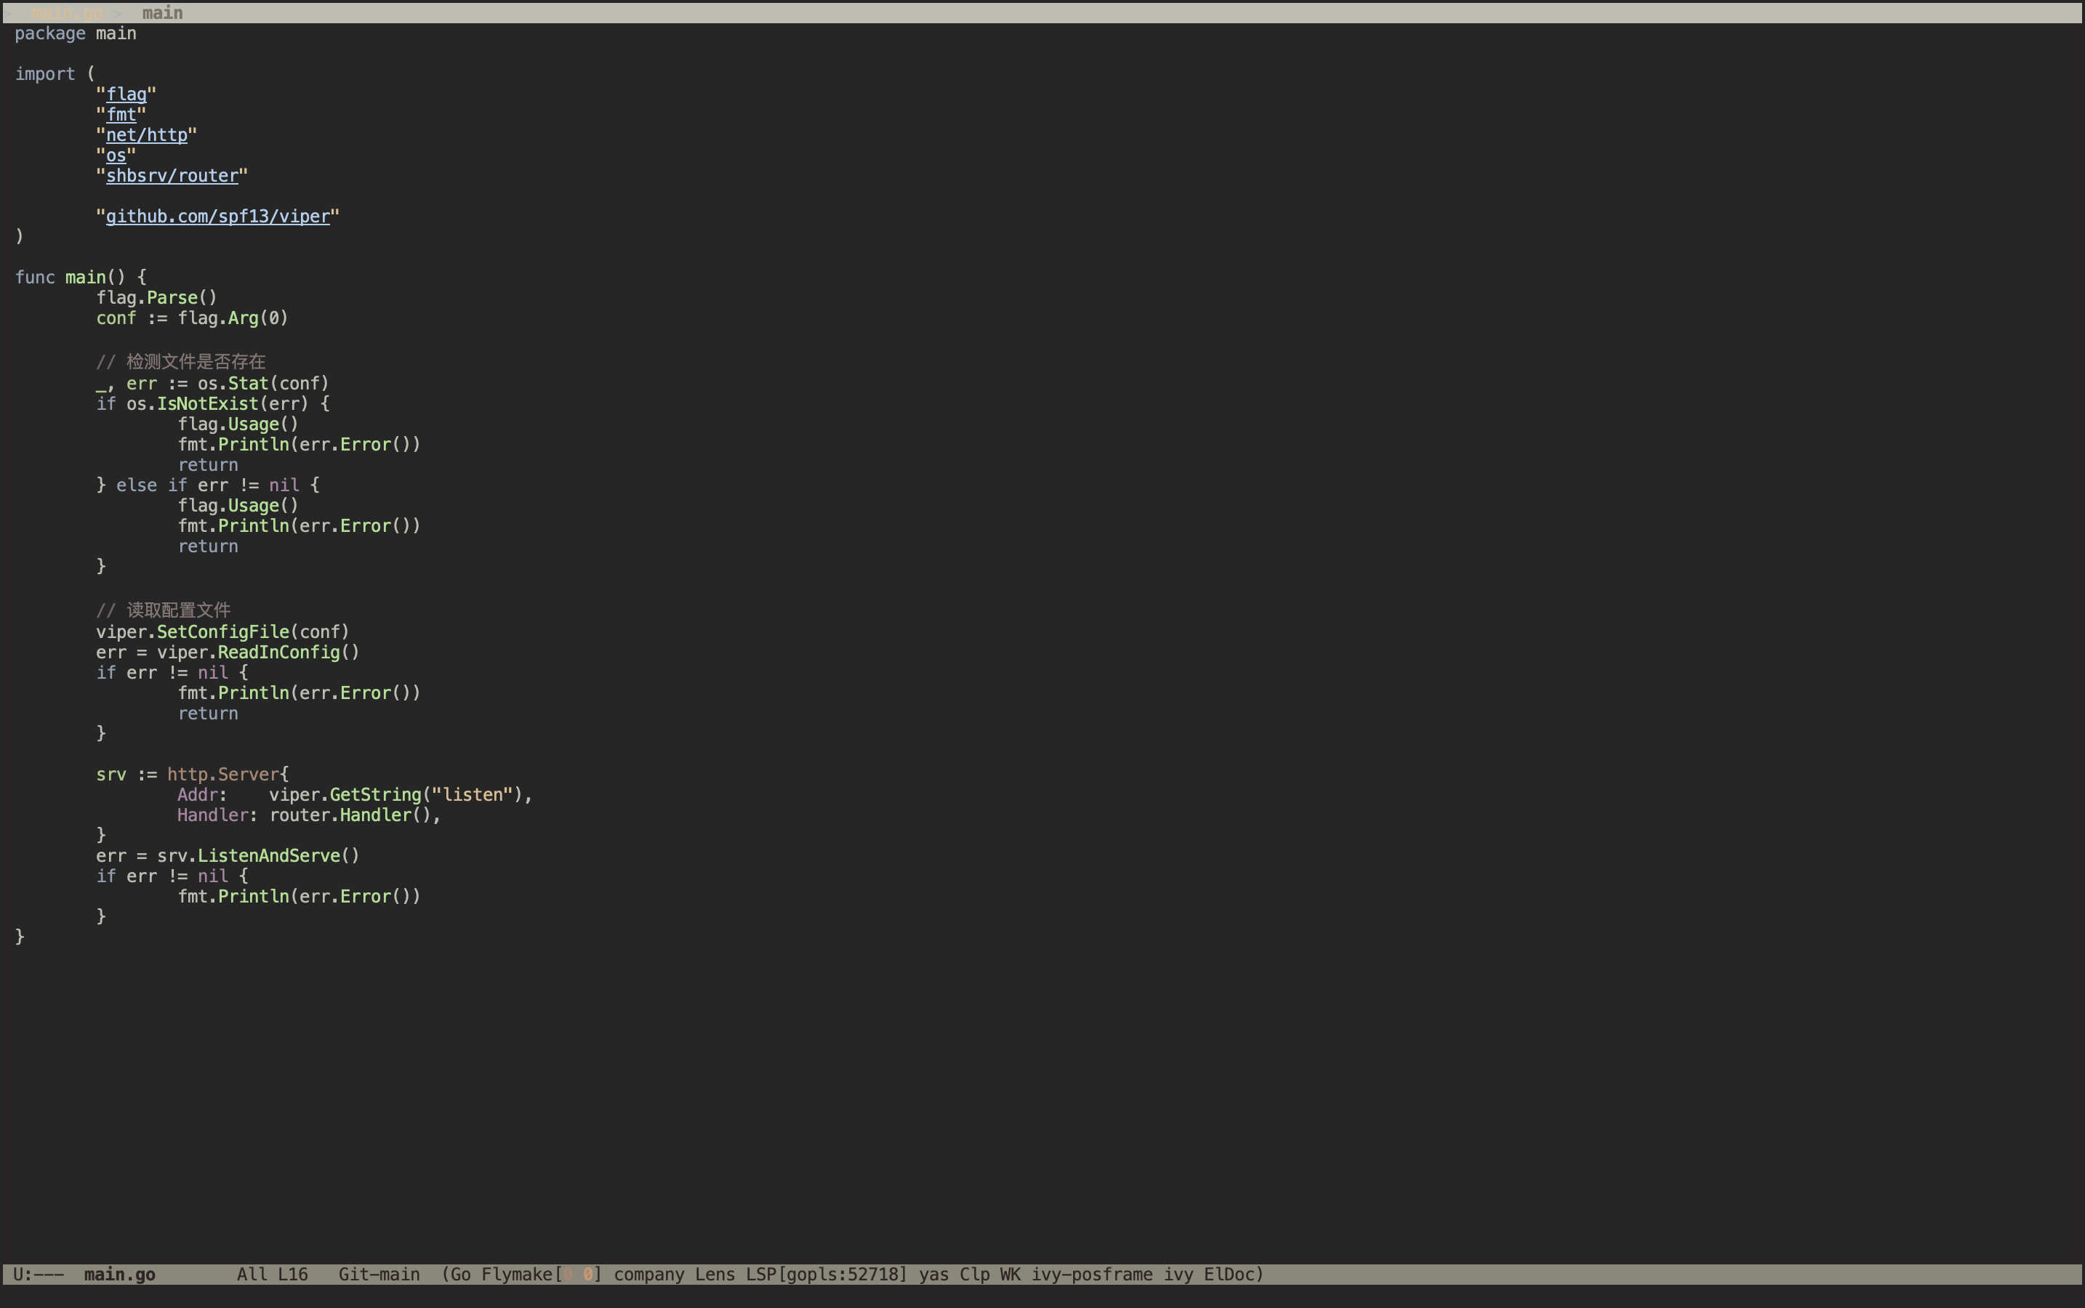Viewport: 2085px width, 1308px height.
Task: Click the main.go filename in the mode line
Action: coord(119,1275)
